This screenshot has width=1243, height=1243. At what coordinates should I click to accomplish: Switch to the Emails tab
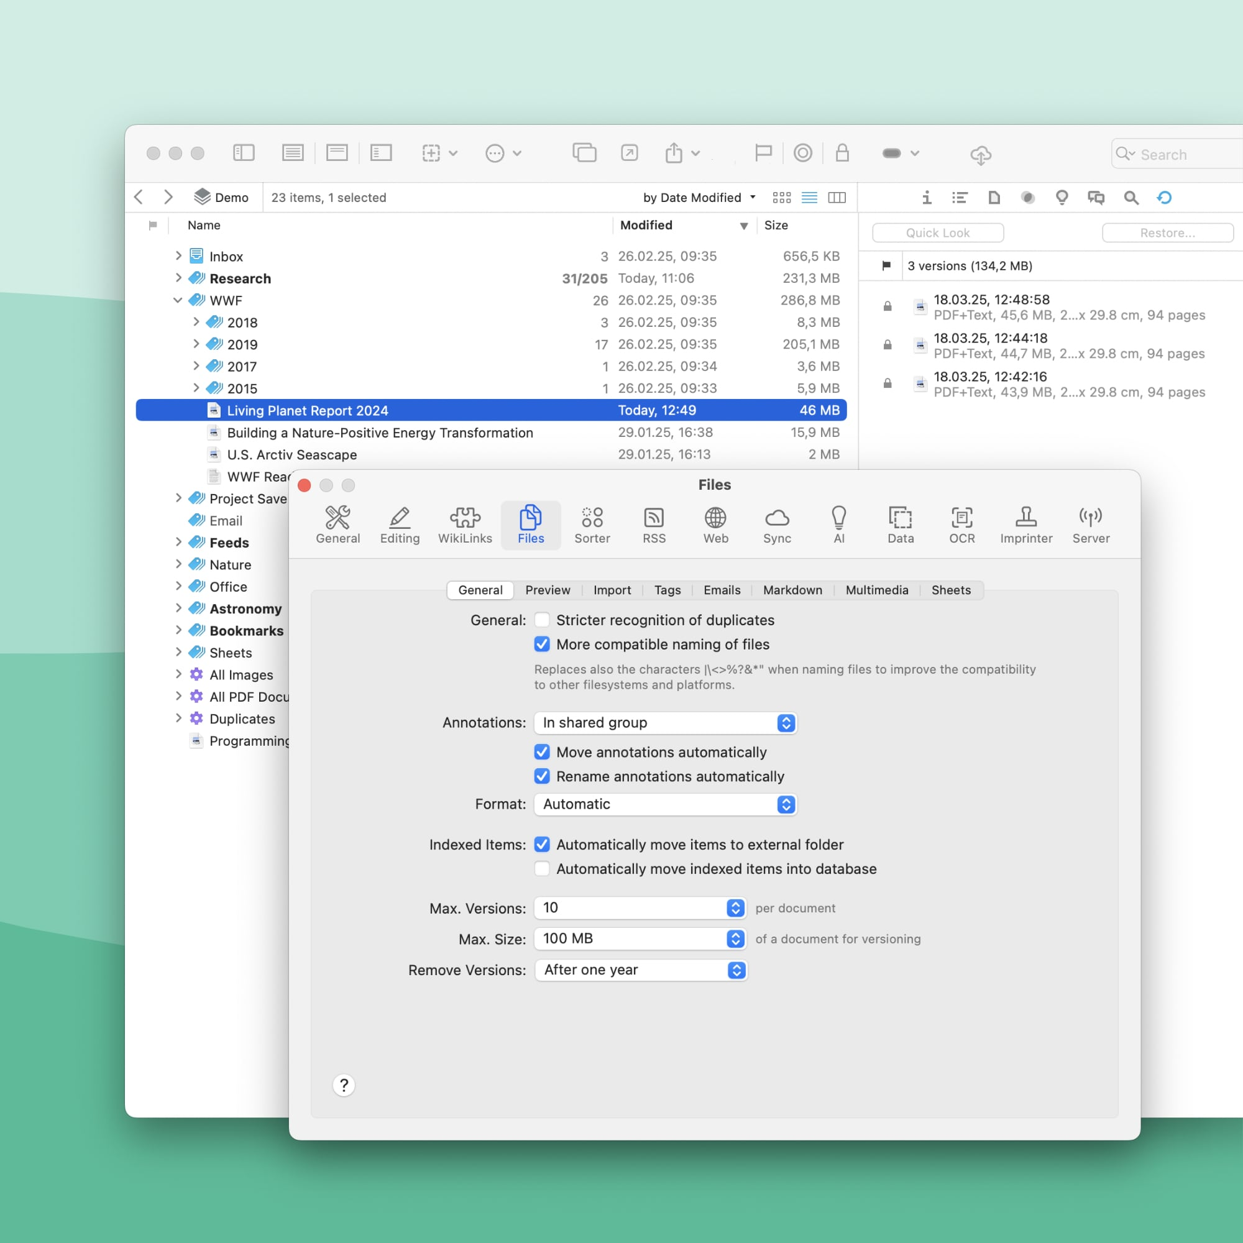722,590
